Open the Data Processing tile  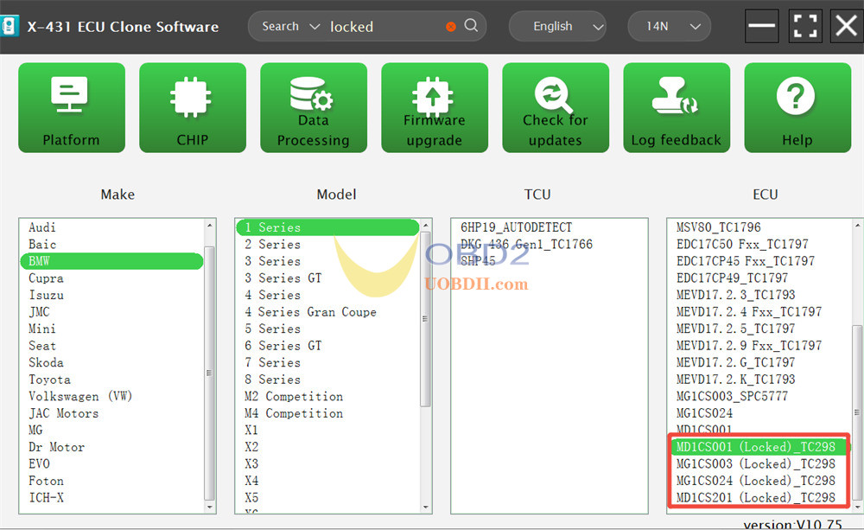click(314, 107)
